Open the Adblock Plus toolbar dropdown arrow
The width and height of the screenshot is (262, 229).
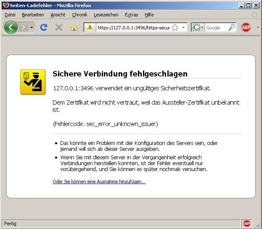(257, 28)
